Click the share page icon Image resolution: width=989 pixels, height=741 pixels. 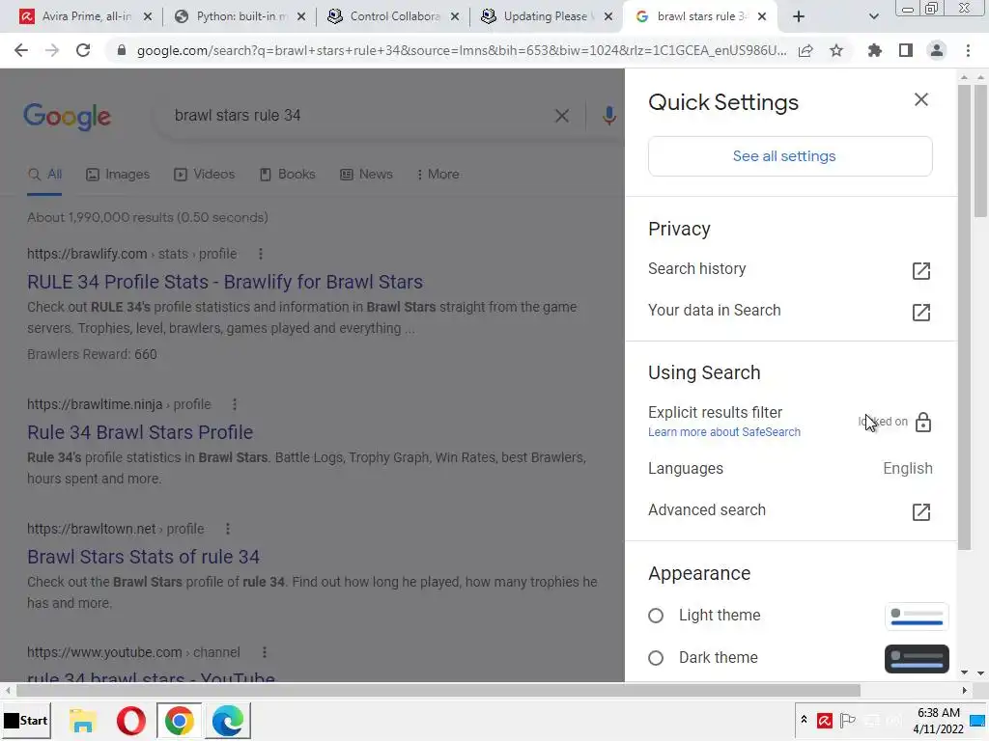tap(805, 51)
